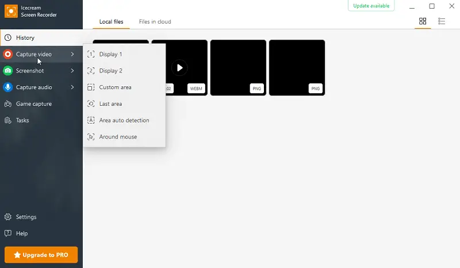Choose Last area capture option

[x=110, y=104]
